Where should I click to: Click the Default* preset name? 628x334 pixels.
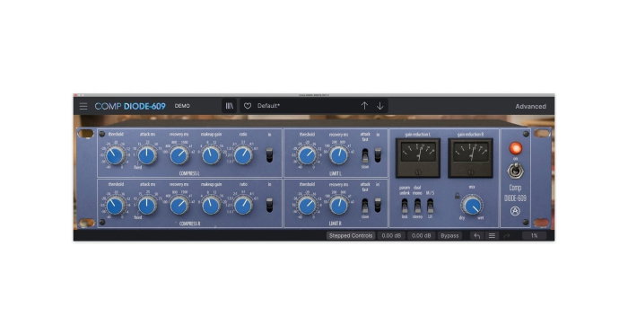pyautogui.click(x=269, y=106)
